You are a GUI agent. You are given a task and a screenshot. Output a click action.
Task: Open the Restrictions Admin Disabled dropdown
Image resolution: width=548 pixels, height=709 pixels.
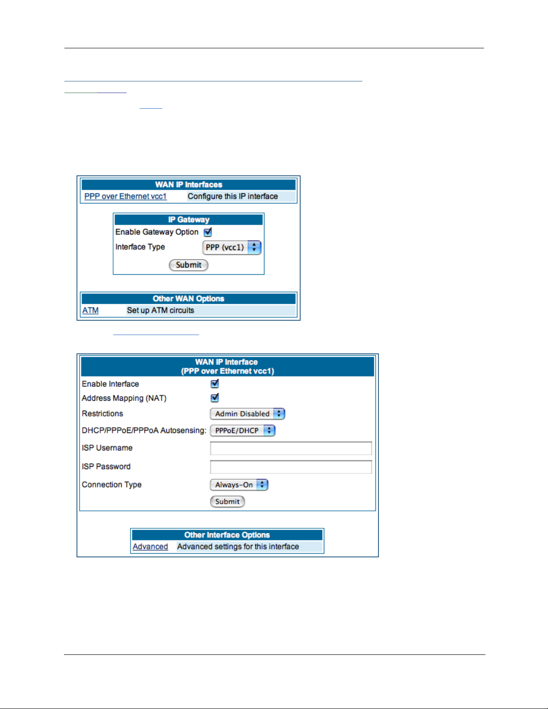point(247,414)
